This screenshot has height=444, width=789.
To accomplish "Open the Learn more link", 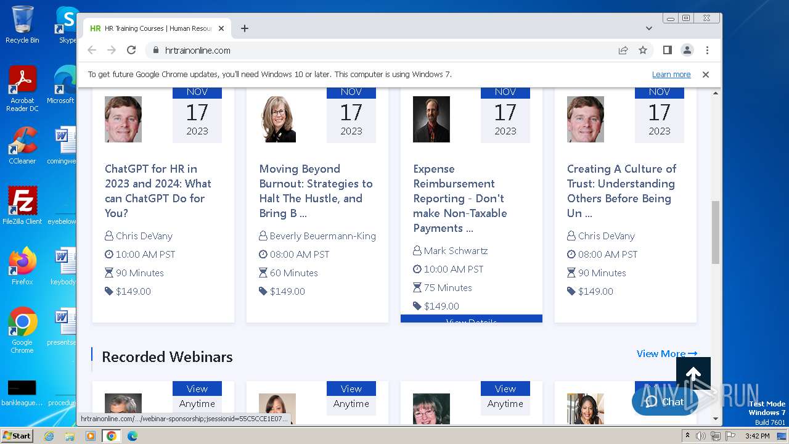I will click(x=671, y=75).
